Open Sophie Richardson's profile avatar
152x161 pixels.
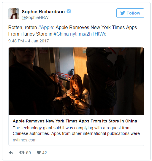(x=14, y=14)
